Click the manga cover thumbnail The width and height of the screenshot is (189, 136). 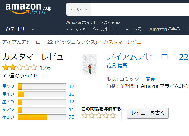[89, 64]
